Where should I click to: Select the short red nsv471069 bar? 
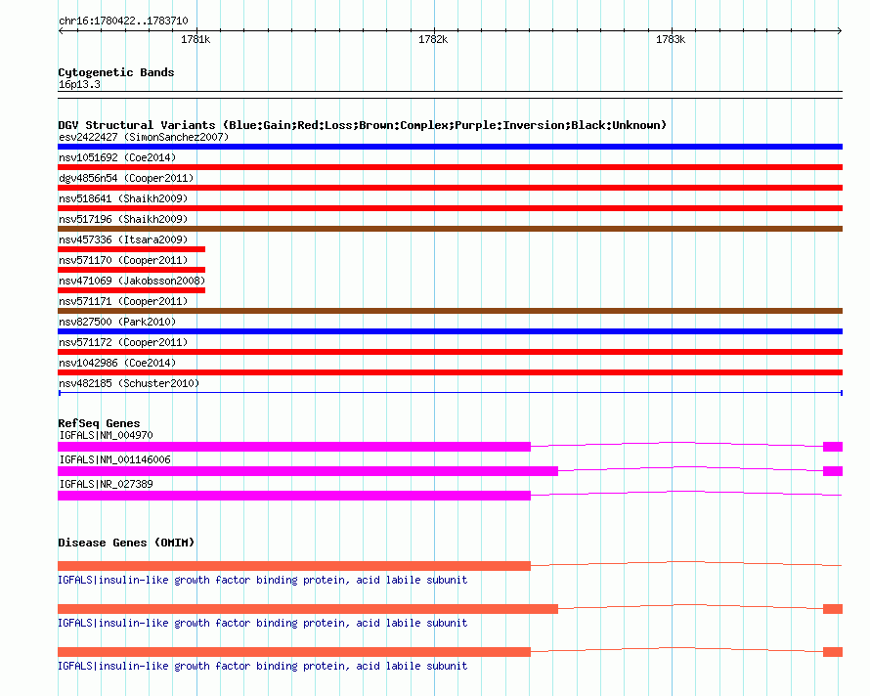click(132, 290)
